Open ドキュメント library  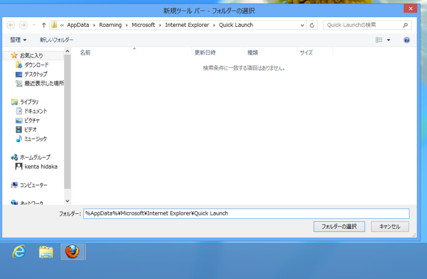coord(36,111)
